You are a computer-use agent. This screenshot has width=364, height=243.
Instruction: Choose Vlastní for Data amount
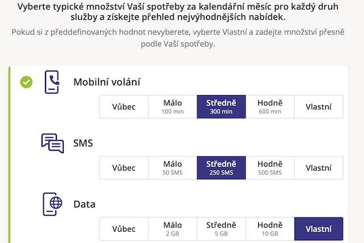click(318, 229)
